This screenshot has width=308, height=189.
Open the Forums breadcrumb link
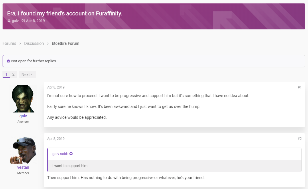pyautogui.click(x=9, y=43)
